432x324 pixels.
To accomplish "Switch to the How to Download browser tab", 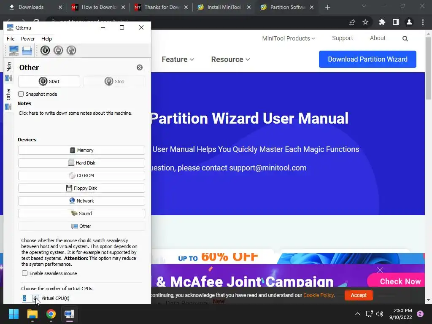I will point(99,7).
